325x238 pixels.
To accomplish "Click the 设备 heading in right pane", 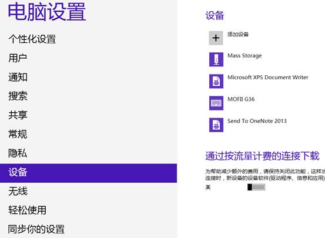I will tap(215, 15).
